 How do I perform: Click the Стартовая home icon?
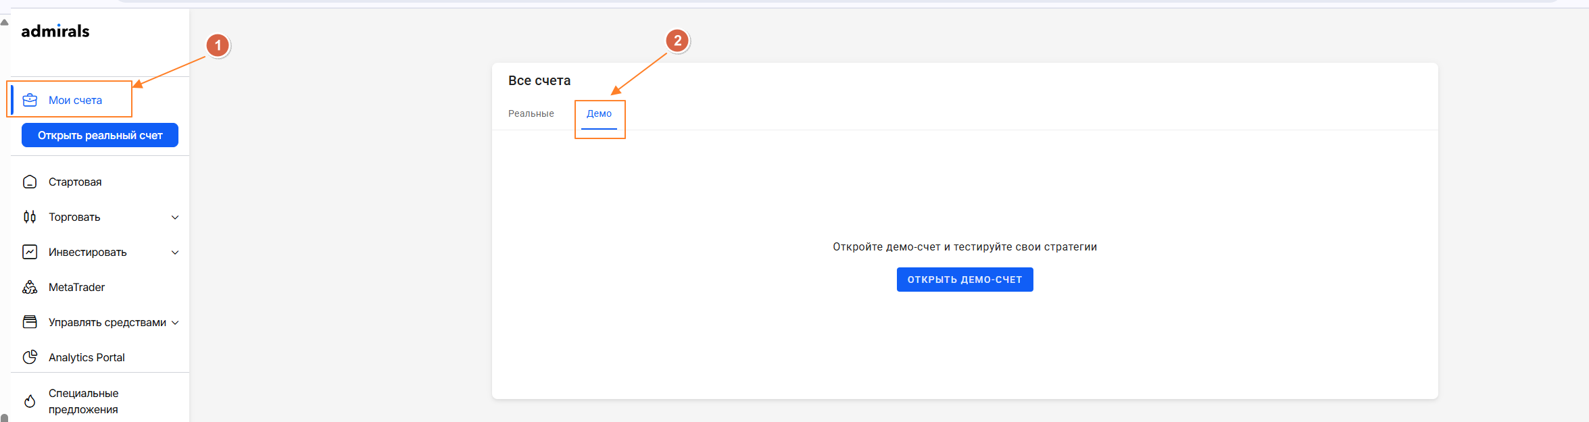tap(30, 182)
